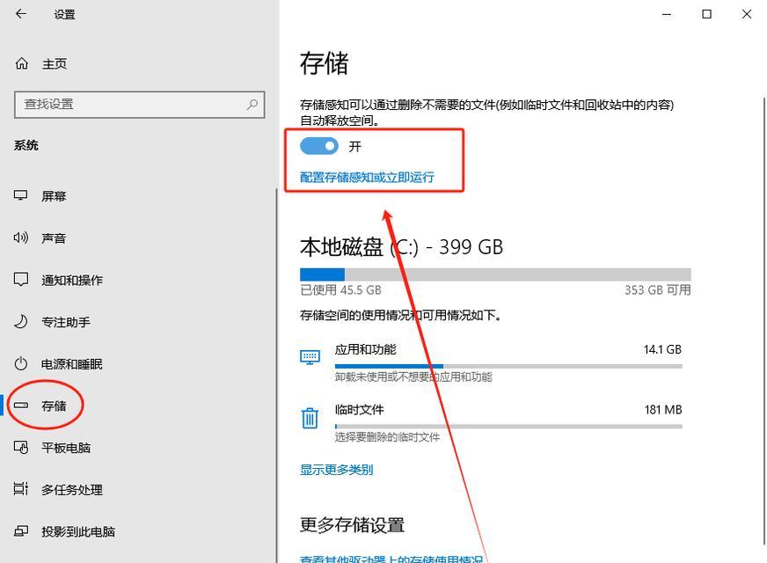Open 临时文件 storage category
Viewport: 767px width, 563px height.
491,422
